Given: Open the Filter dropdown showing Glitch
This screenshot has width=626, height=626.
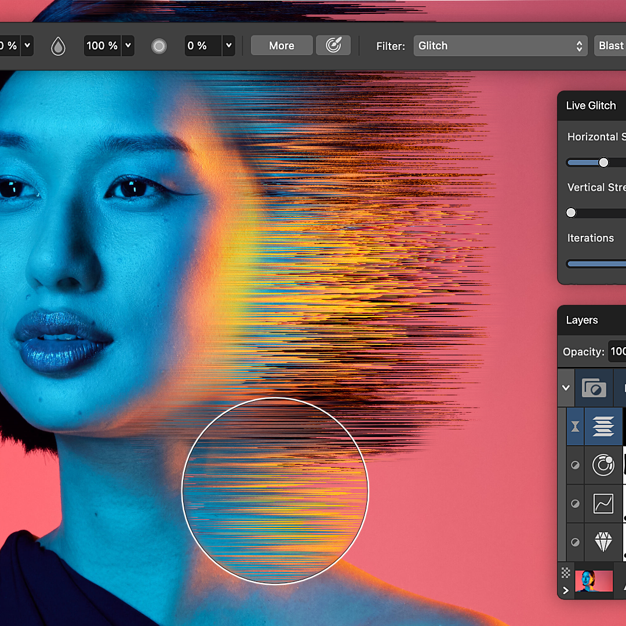Looking at the screenshot, I should (500, 45).
